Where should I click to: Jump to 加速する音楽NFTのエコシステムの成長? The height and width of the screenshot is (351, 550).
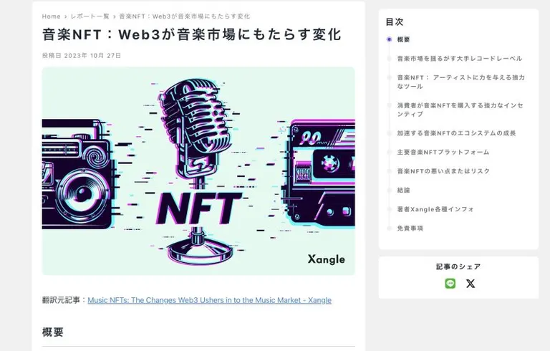click(x=456, y=133)
